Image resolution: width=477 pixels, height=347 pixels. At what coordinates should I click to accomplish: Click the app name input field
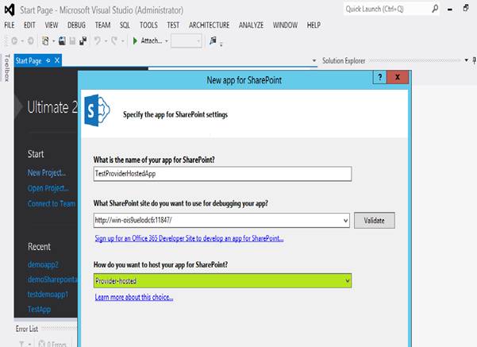222,174
